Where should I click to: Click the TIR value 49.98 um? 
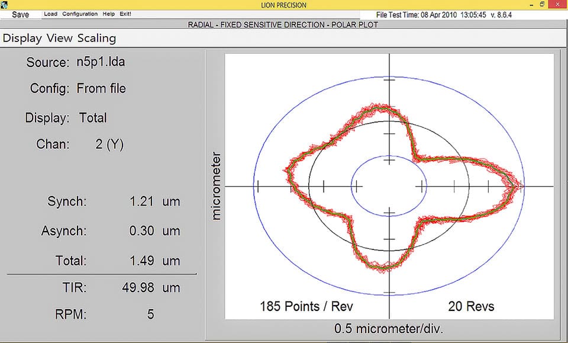point(151,287)
